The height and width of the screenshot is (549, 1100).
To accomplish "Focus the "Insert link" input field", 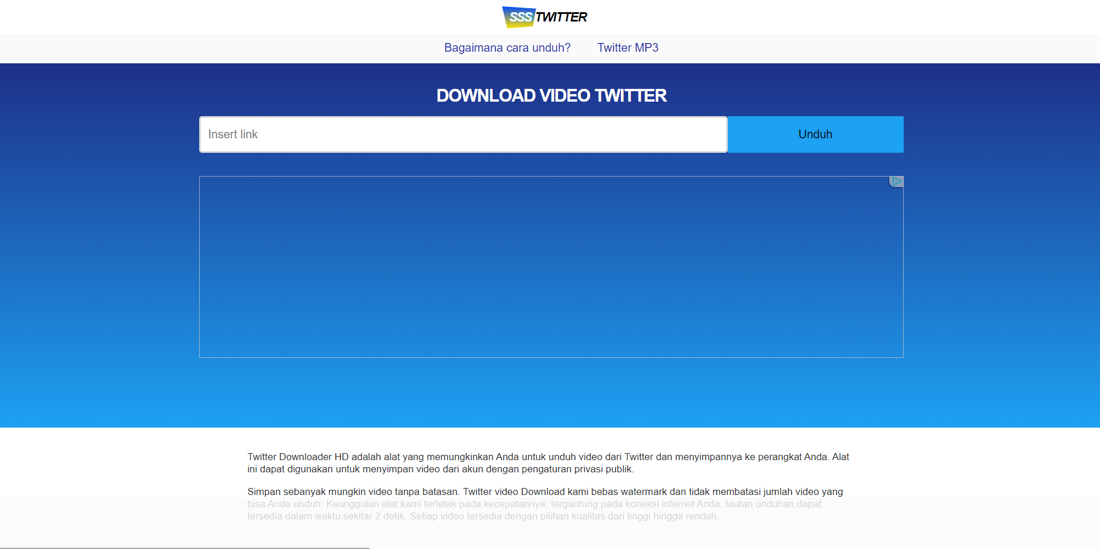I will pos(463,134).
